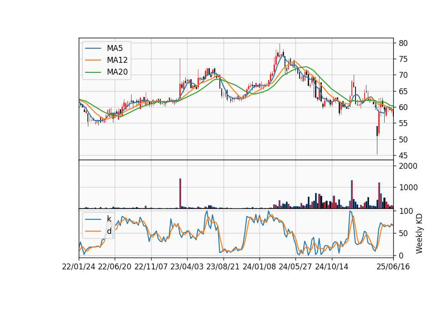Viewport: 437px width, 314px height.
Task: Click price axis value 60
Action: coord(403,107)
